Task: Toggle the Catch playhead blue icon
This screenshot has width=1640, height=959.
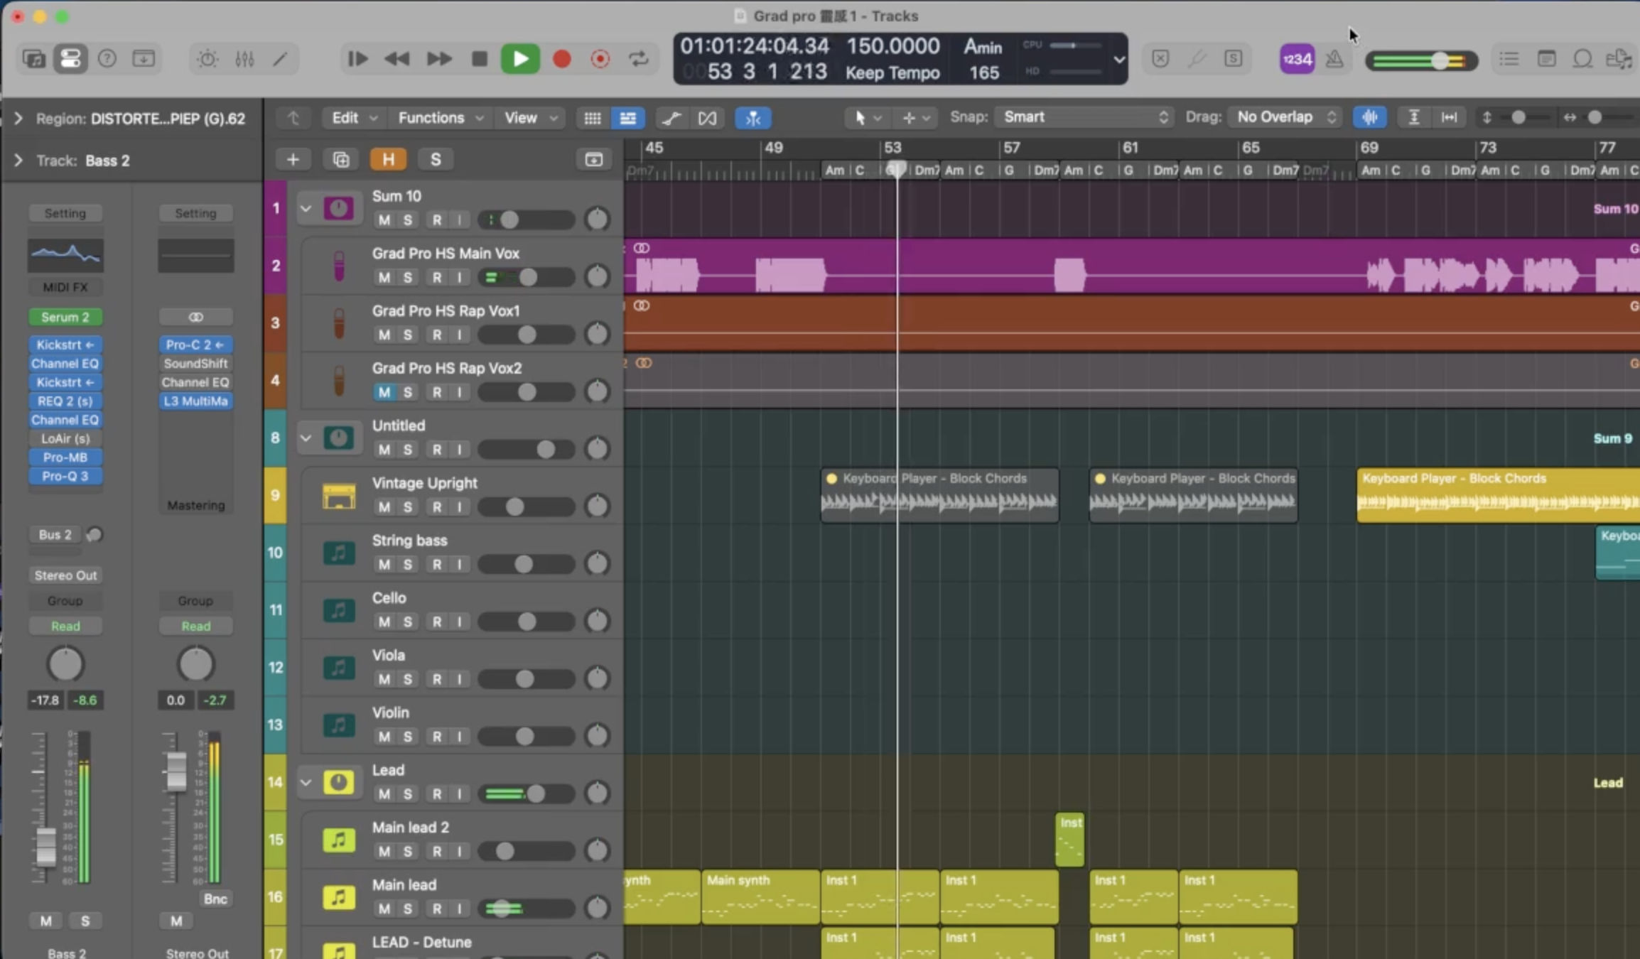Action: click(753, 118)
